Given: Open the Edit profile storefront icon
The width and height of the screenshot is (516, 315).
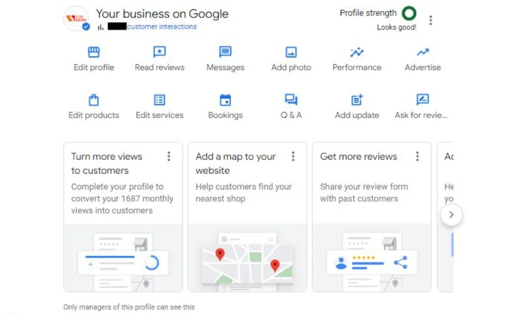Looking at the screenshot, I should coord(94,52).
